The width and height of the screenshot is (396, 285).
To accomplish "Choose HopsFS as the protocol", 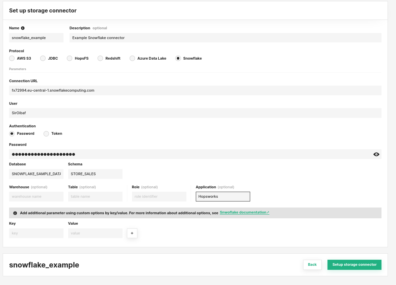I will [x=70, y=58].
